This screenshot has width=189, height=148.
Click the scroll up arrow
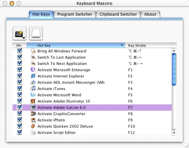(x=174, y=50)
